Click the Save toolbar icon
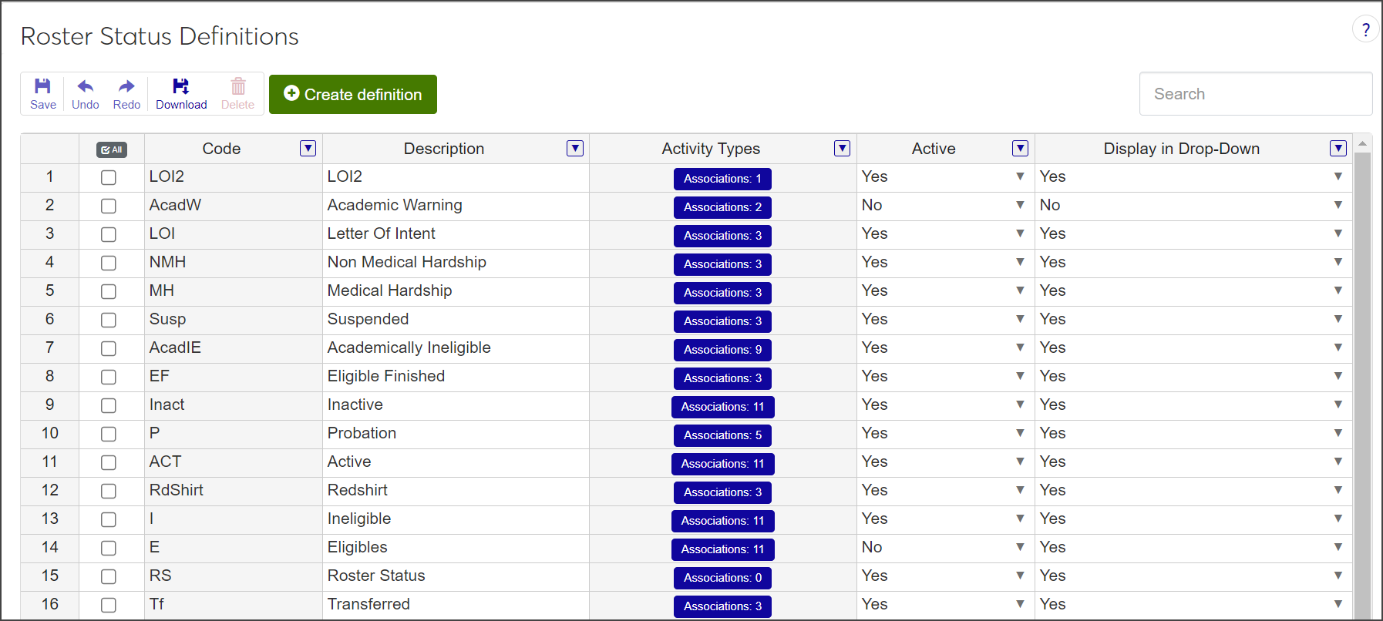The image size is (1383, 621). 43,87
